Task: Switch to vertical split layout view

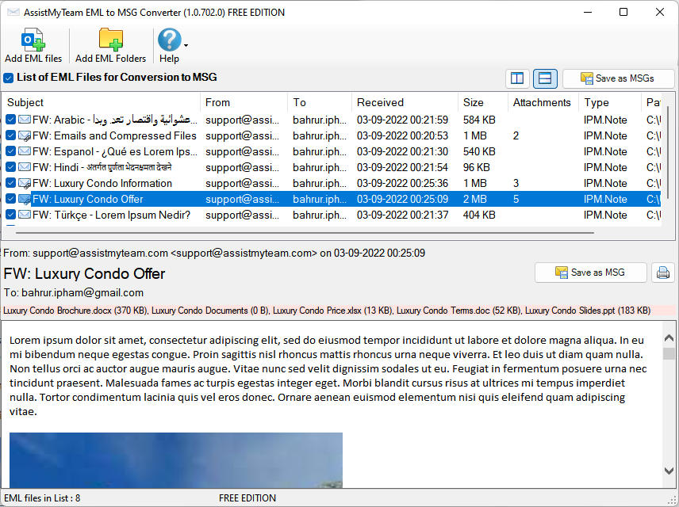Action: click(x=517, y=78)
